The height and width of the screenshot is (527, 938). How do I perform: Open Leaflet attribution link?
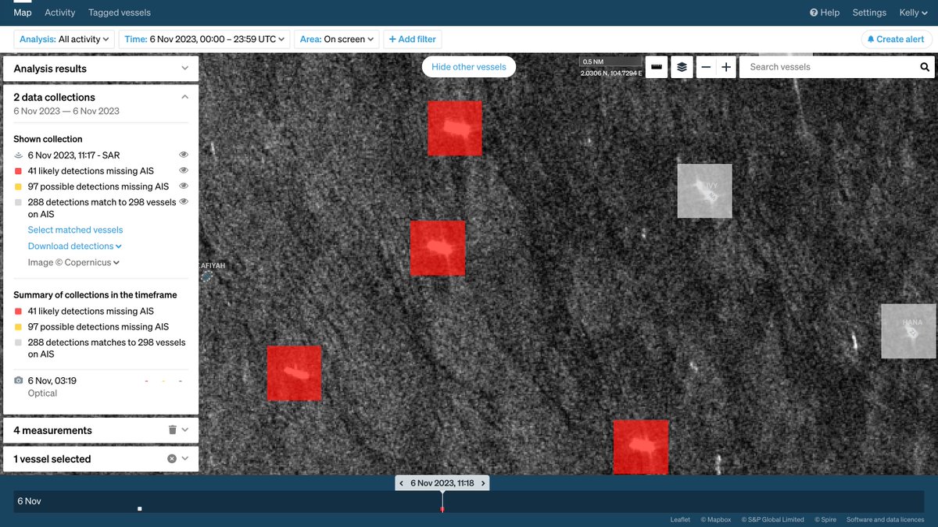coord(680,520)
